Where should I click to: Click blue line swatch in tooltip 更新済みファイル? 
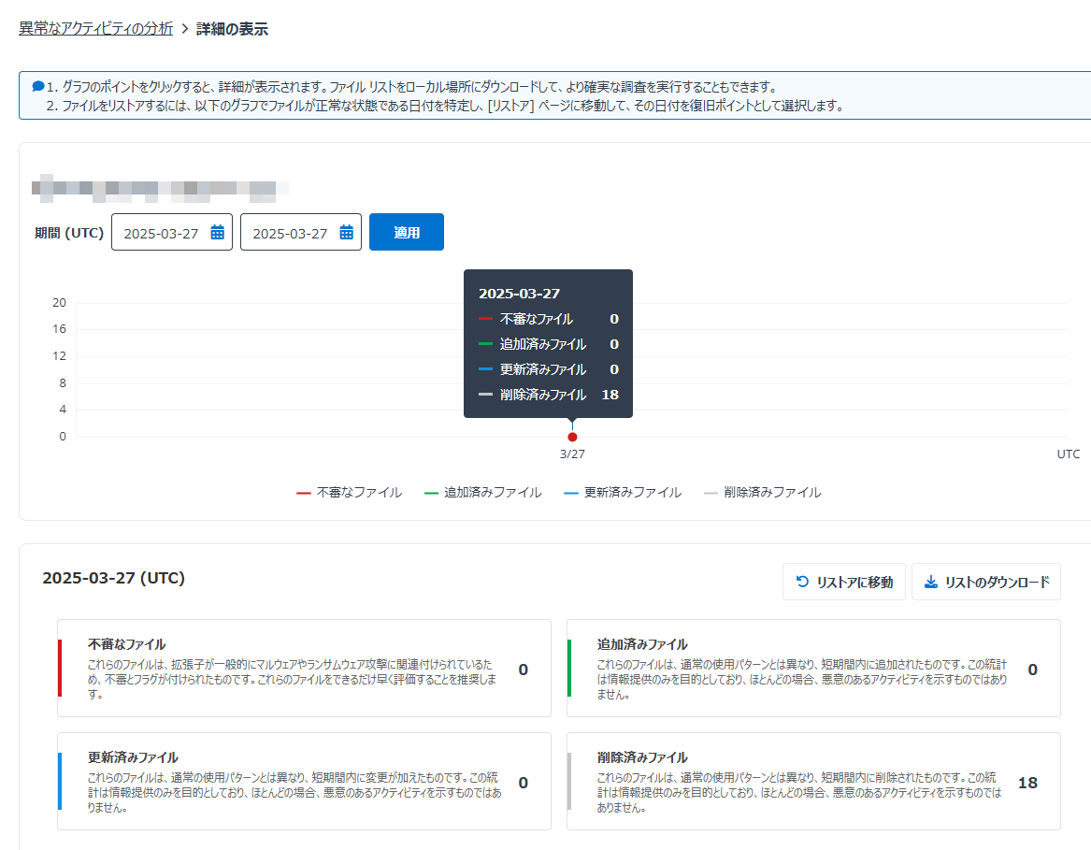[485, 369]
